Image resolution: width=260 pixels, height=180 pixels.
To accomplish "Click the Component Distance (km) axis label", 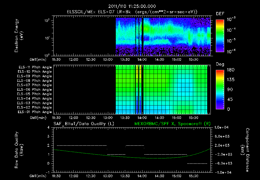I will pyautogui.click(x=245, y=150).
